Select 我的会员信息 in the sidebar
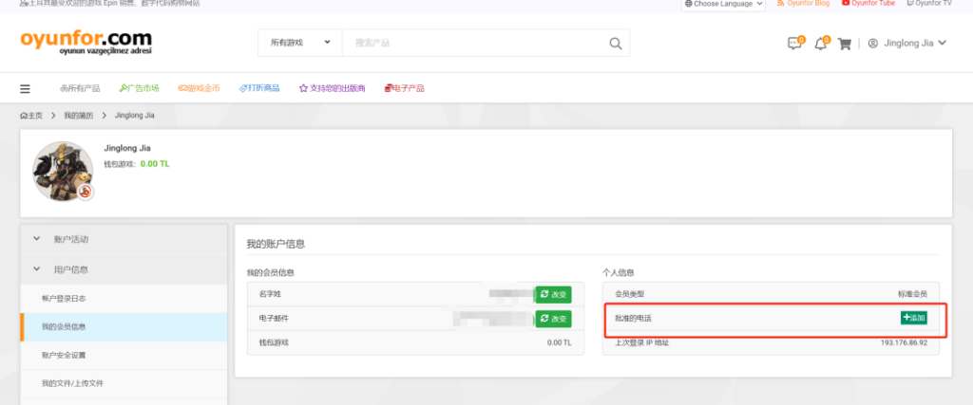The height and width of the screenshot is (405, 973). (124, 326)
